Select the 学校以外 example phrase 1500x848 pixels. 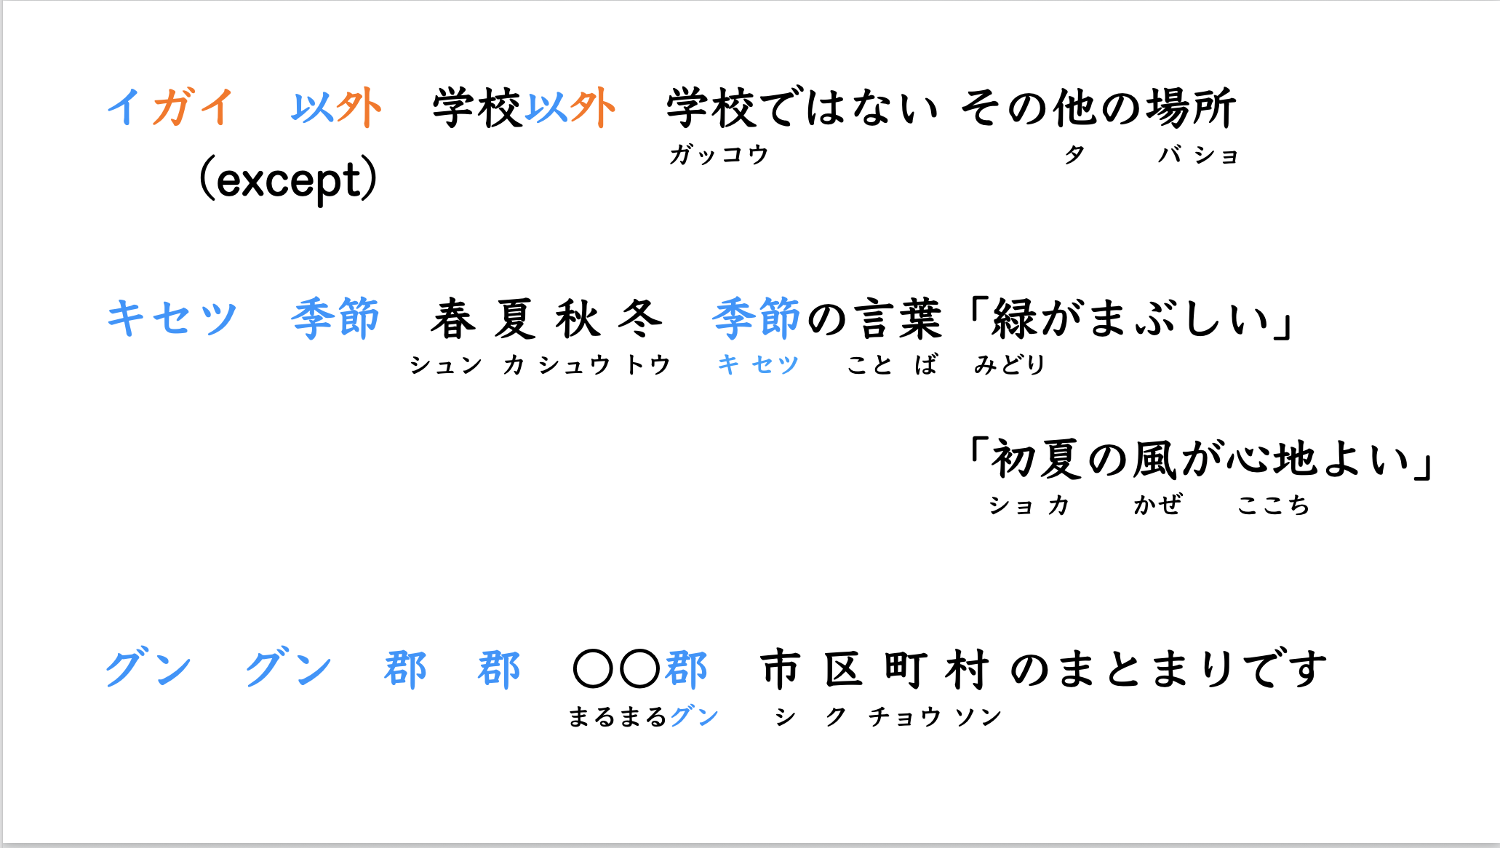524,108
